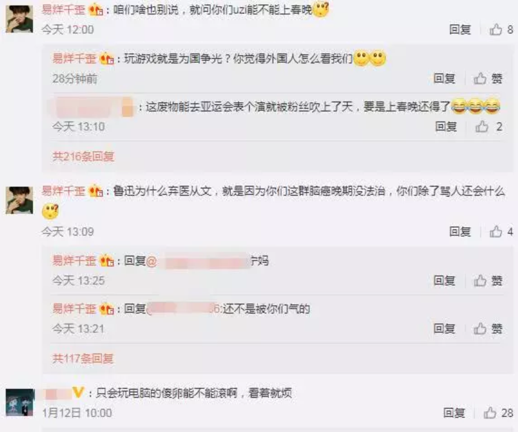Image resolution: width=518 pixels, height=432 pixels.
Task: Click the yellow V verified badge
Action: pos(79,393)
